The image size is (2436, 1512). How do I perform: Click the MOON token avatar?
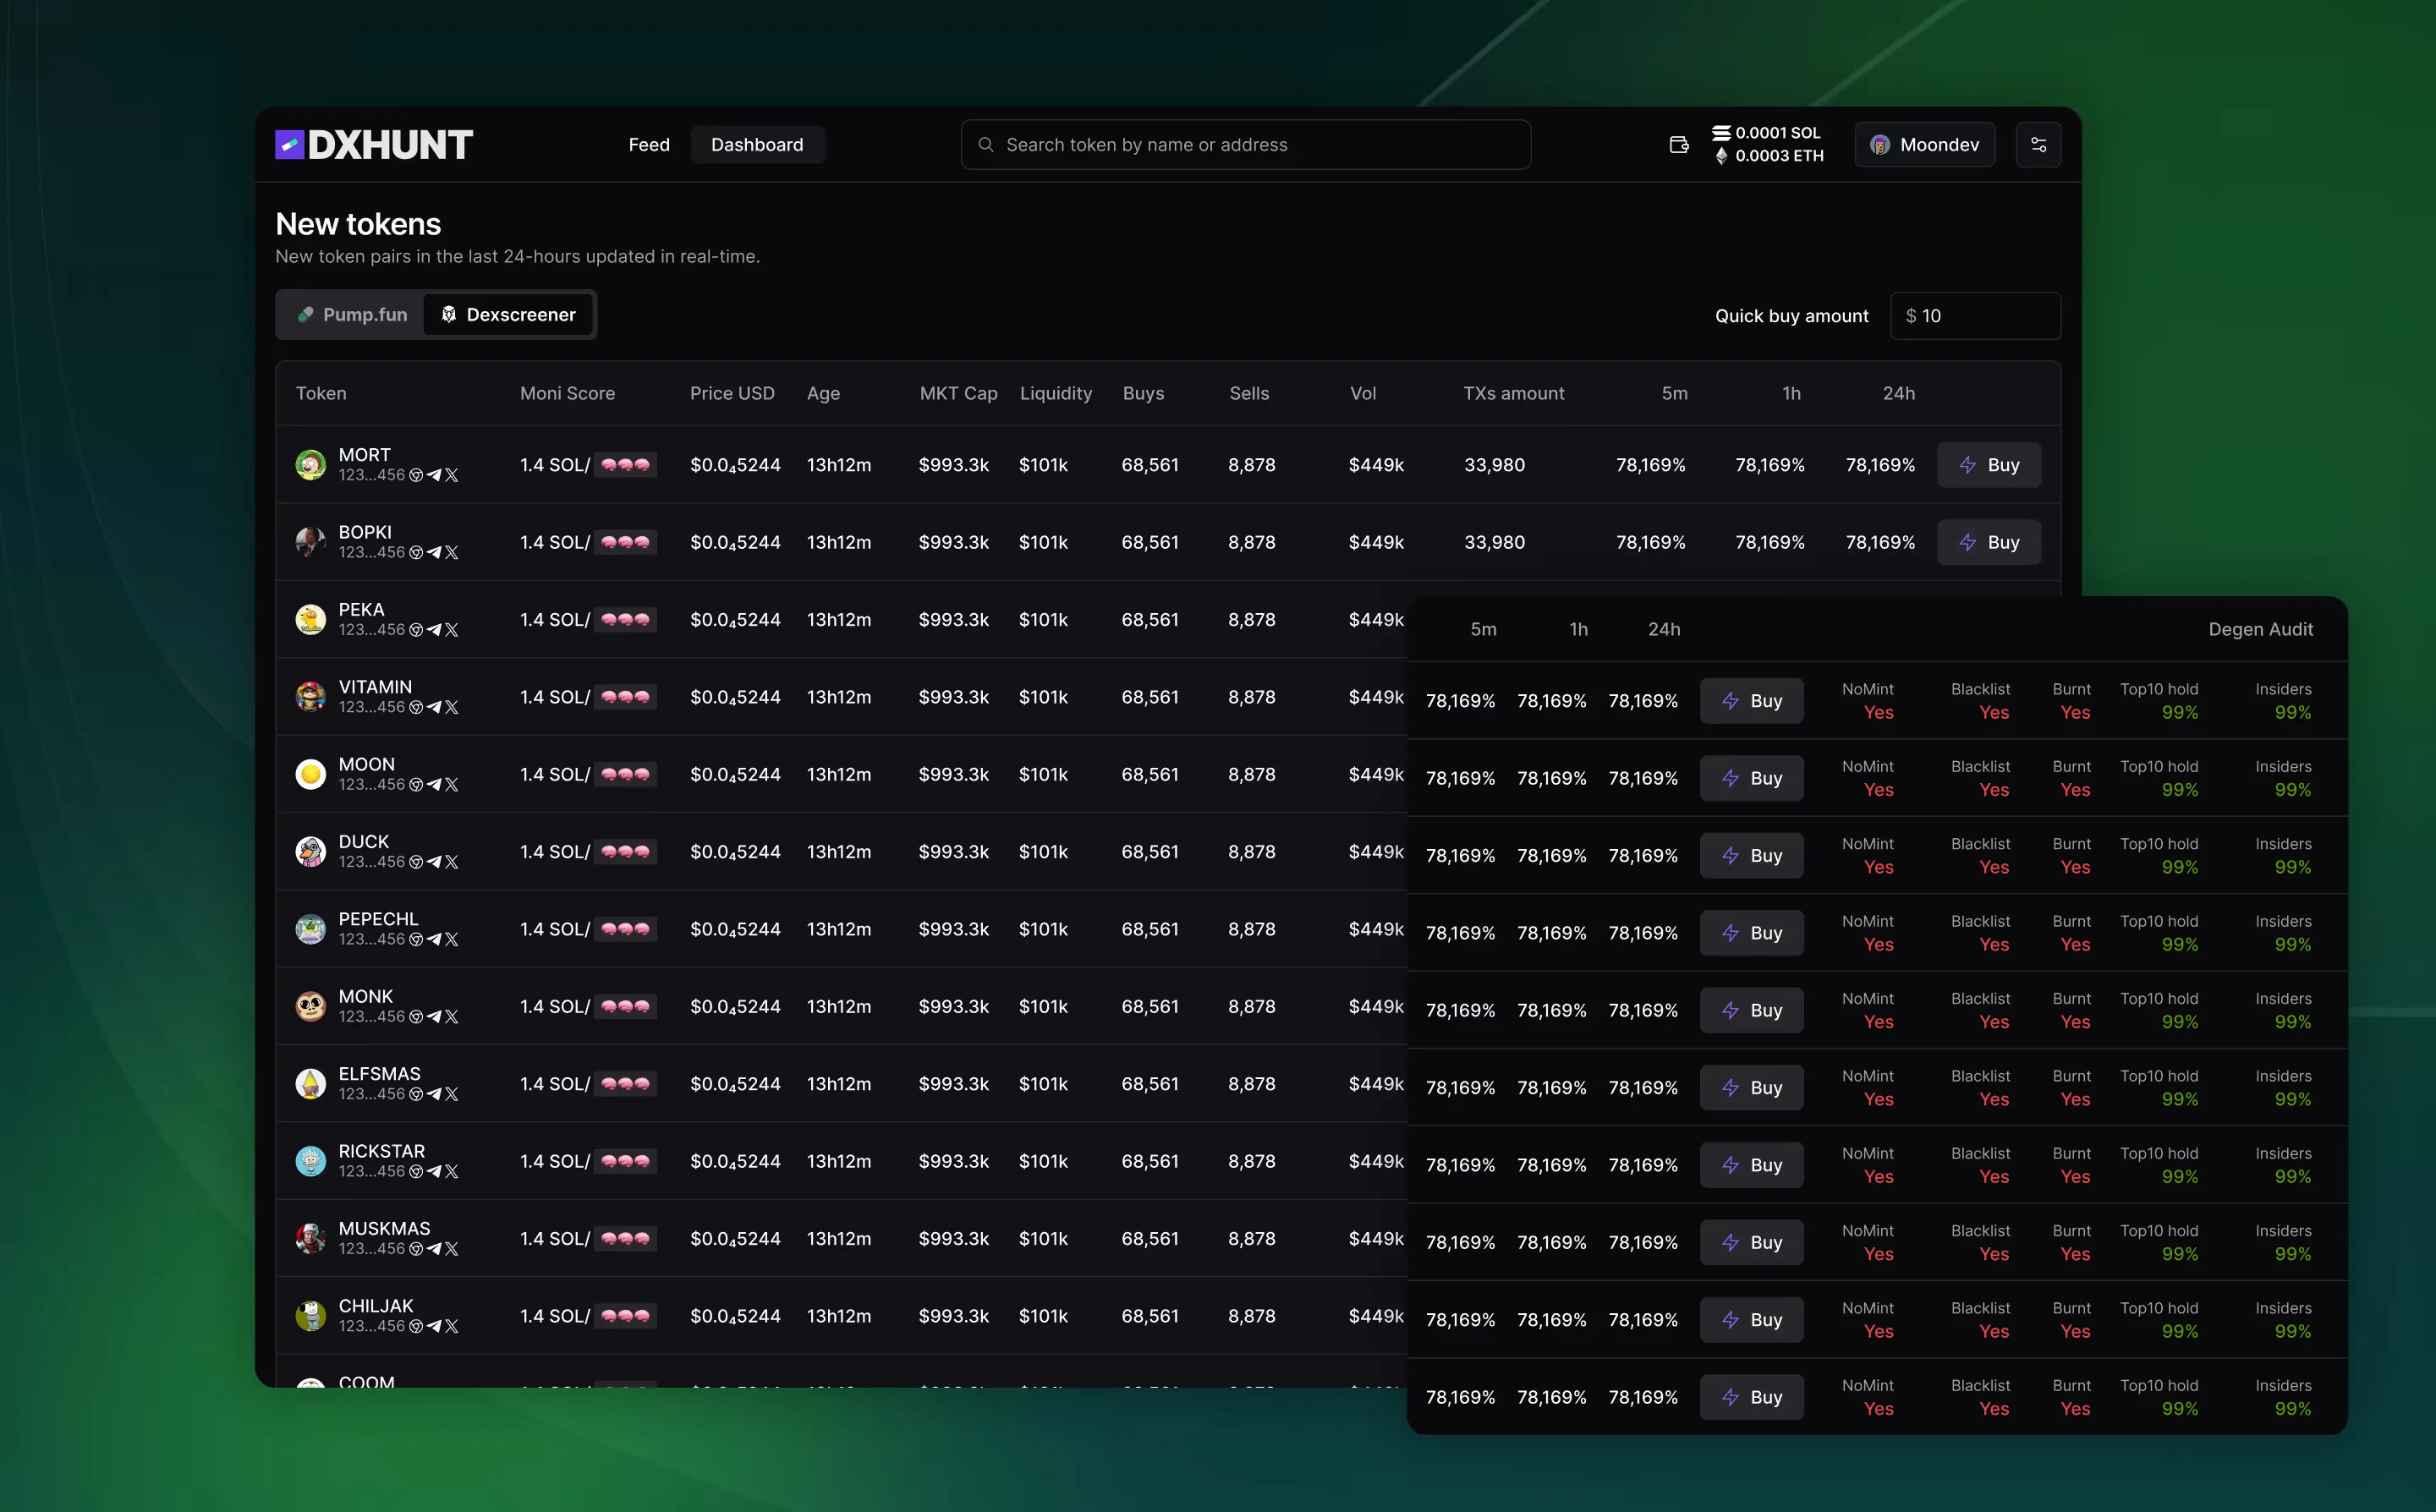[311, 774]
